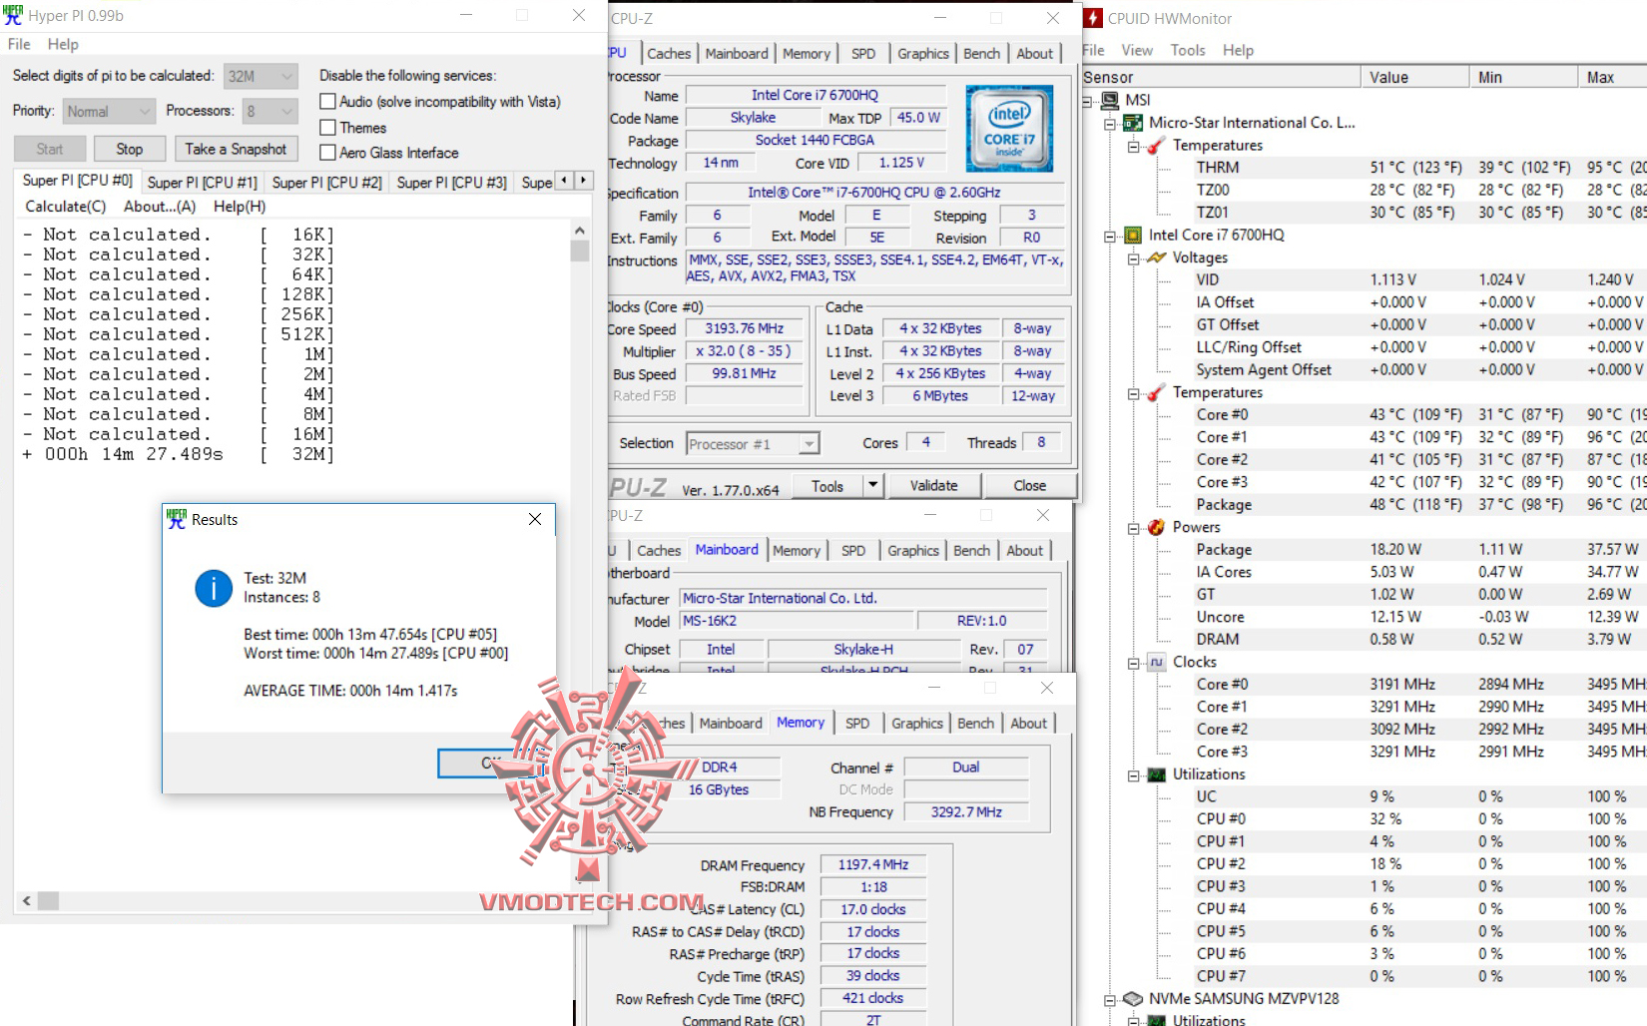Click the Intel Core i7 6700HQ chip icon
The height and width of the screenshot is (1026, 1647).
click(x=1133, y=236)
